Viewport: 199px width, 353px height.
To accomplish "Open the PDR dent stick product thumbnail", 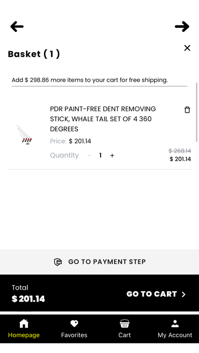I will 25,135.
